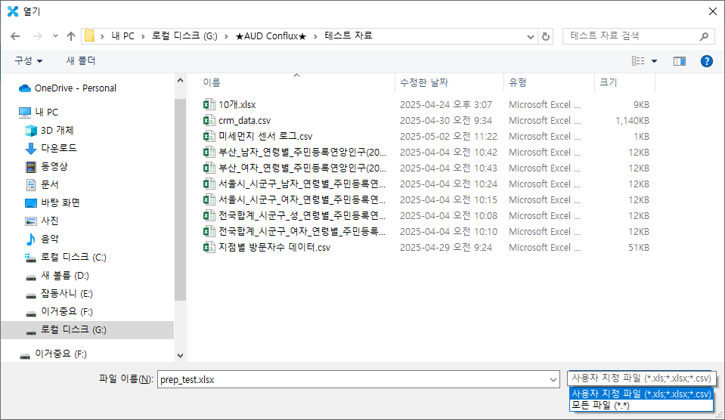Click icon of 지점별 방문자수 데이터.csv

coord(209,247)
